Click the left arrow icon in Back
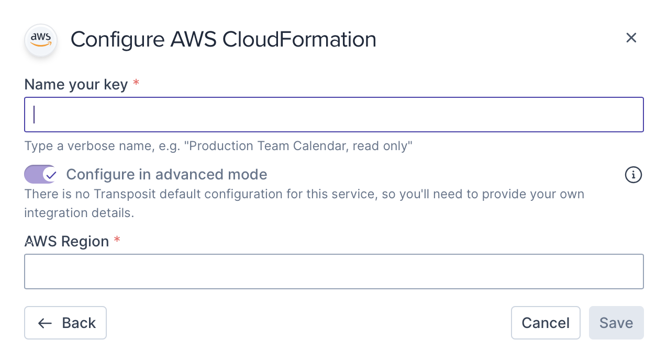 click(x=45, y=323)
